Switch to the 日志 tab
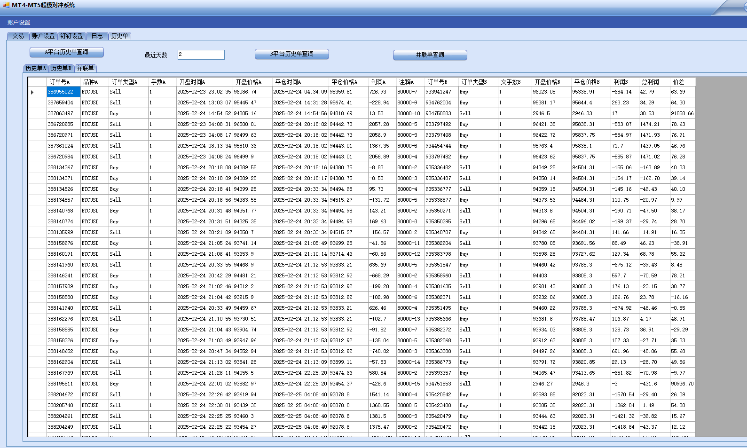The image size is (747, 448). coord(97,36)
